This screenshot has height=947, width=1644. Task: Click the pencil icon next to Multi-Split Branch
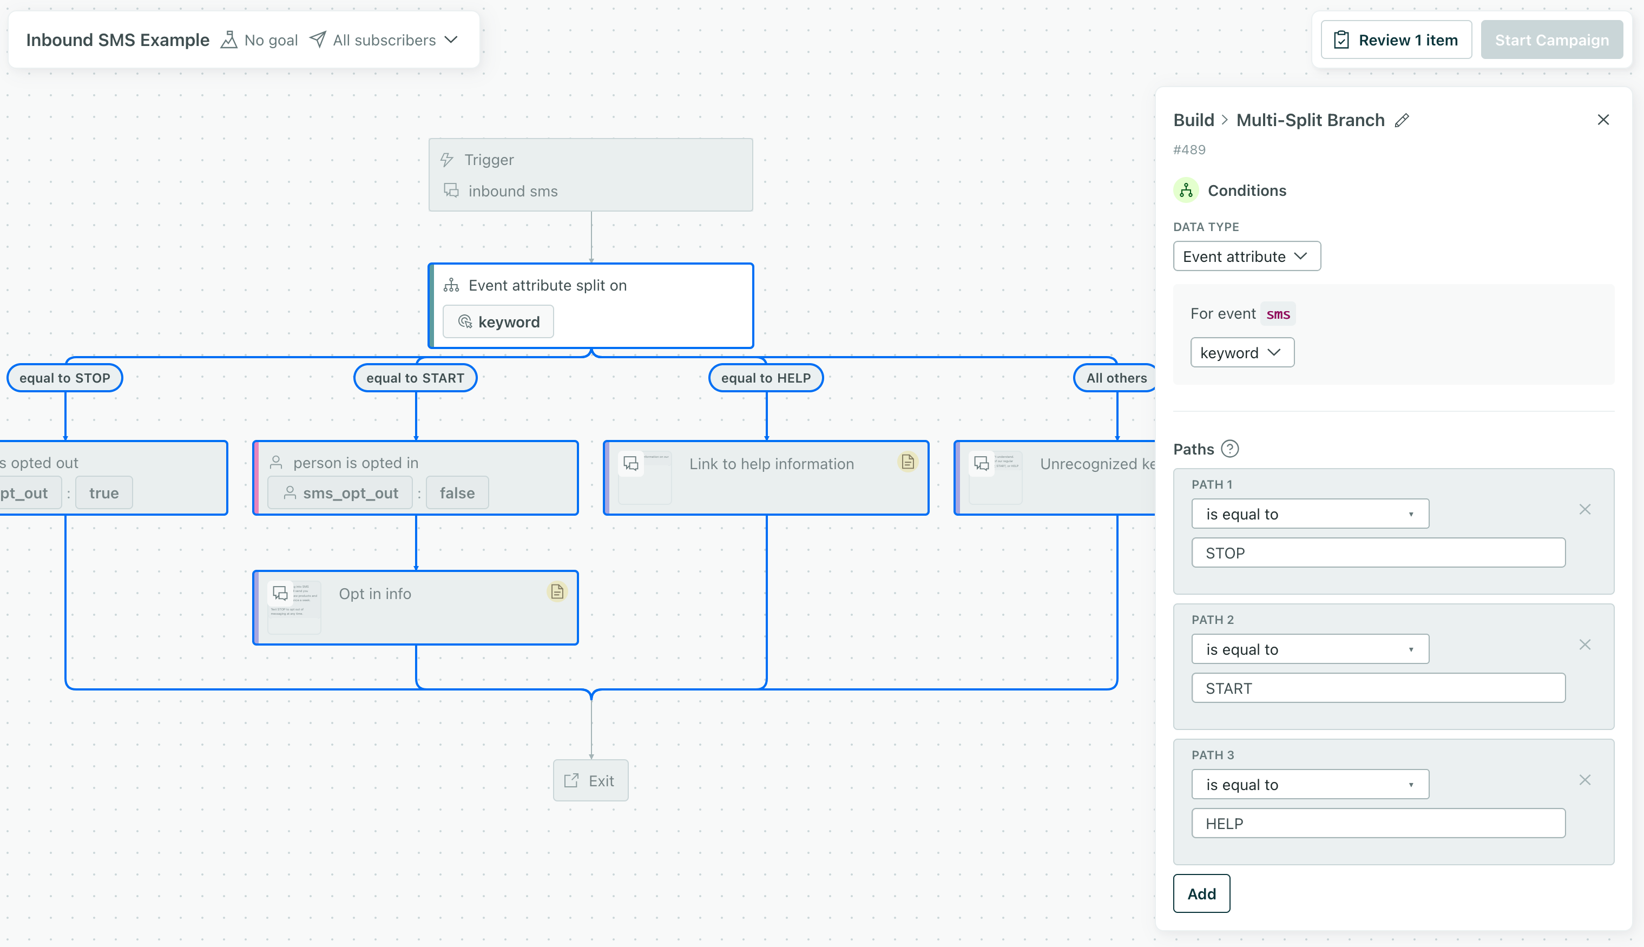click(x=1402, y=120)
